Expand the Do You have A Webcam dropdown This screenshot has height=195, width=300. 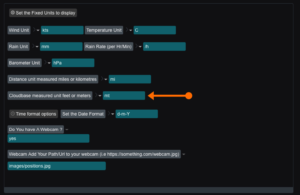tap(67, 130)
